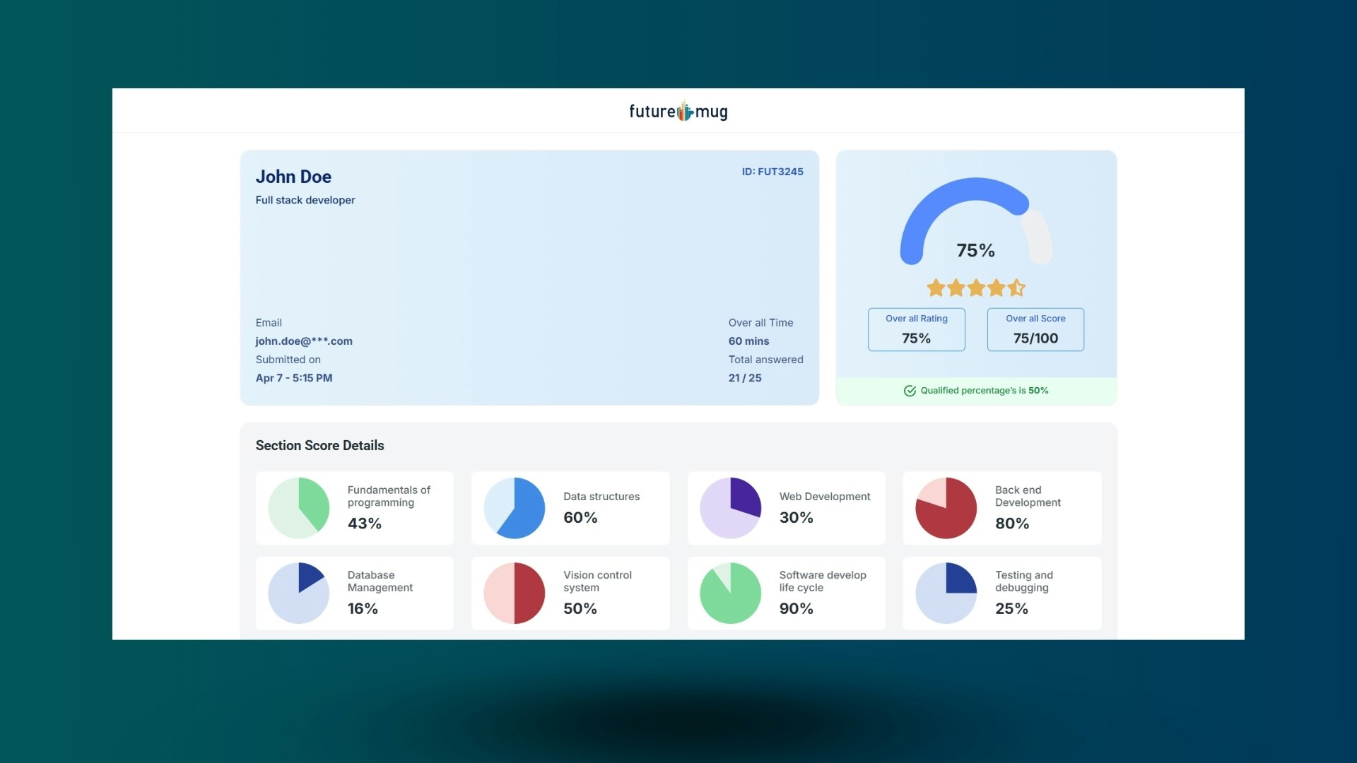Select the fifth half-filled star
This screenshot has height=763, width=1357.
1016,288
